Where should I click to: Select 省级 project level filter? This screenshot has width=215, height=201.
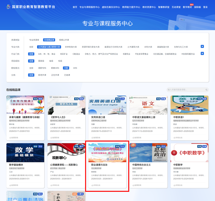tap(51, 61)
